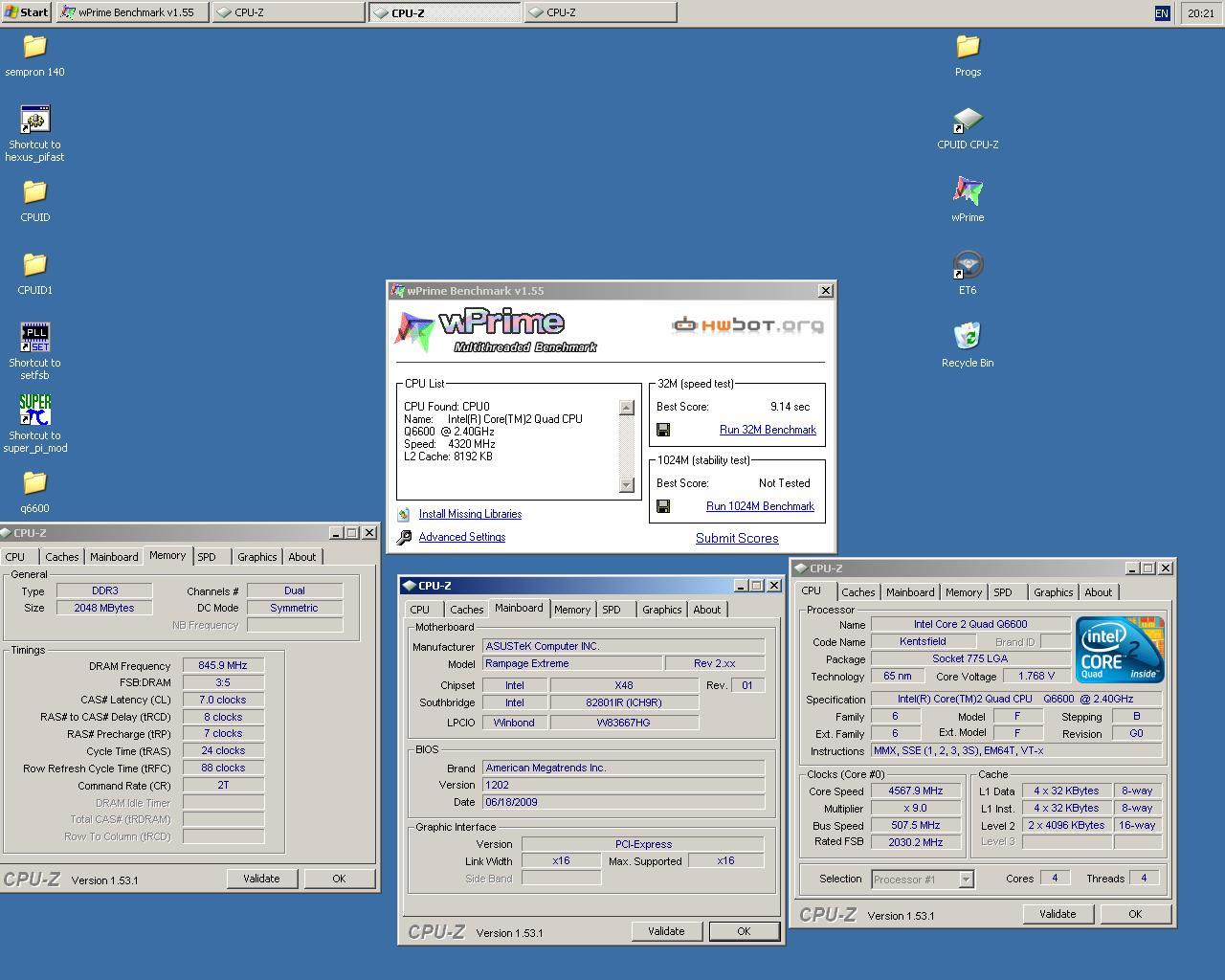Click Run 32M Benchmark link
The width and height of the screenshot is (1225, 980).
(768, 430)
